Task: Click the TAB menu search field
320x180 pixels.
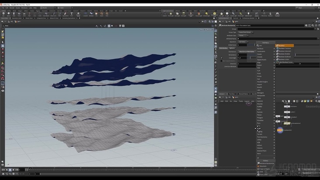Action: 265,45
